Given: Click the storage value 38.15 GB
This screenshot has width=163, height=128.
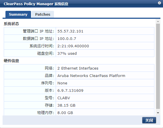Looking at the screenshot, I should [66, 105].
